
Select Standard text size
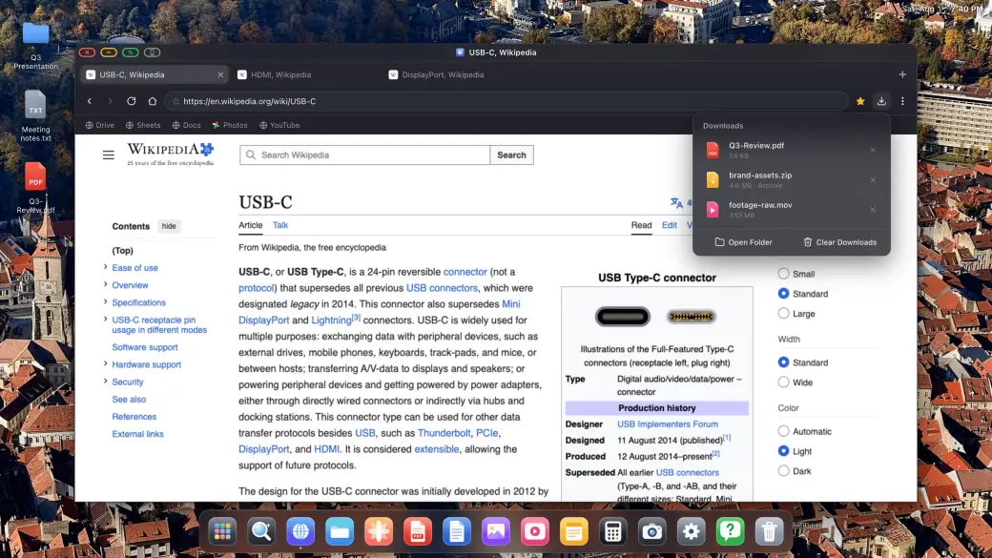coord(783,294)
